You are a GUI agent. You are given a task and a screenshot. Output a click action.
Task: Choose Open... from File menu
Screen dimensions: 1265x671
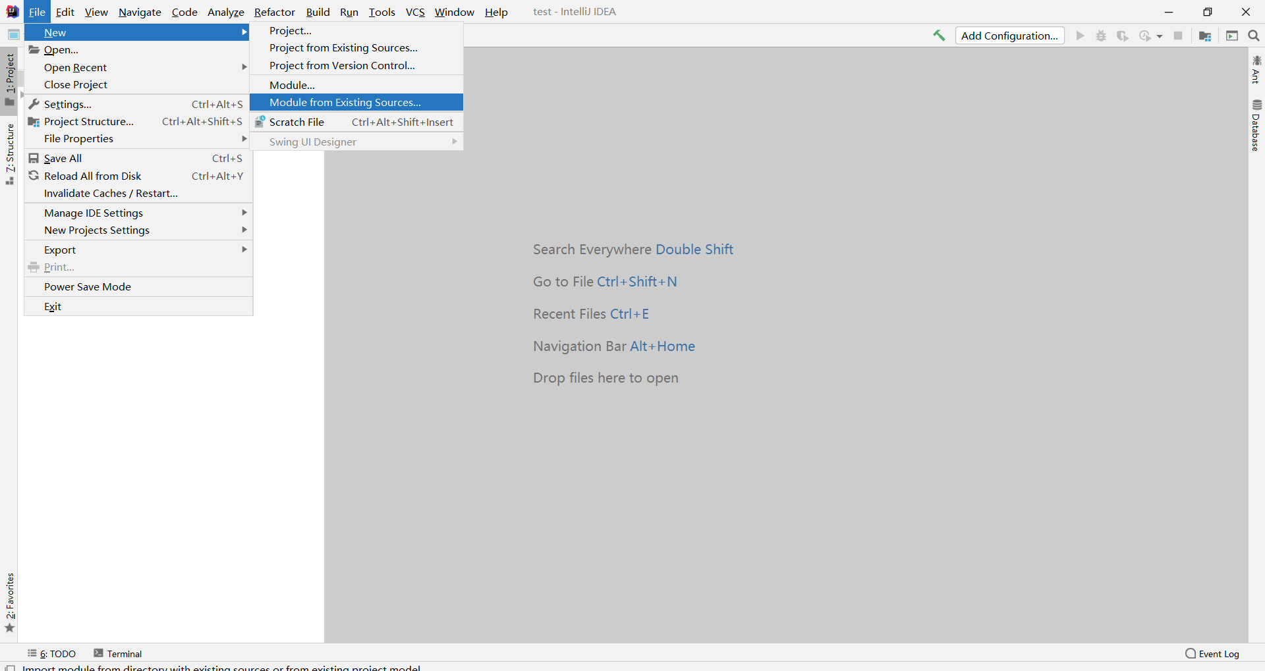pyautogui.click(x=138, y=49)
